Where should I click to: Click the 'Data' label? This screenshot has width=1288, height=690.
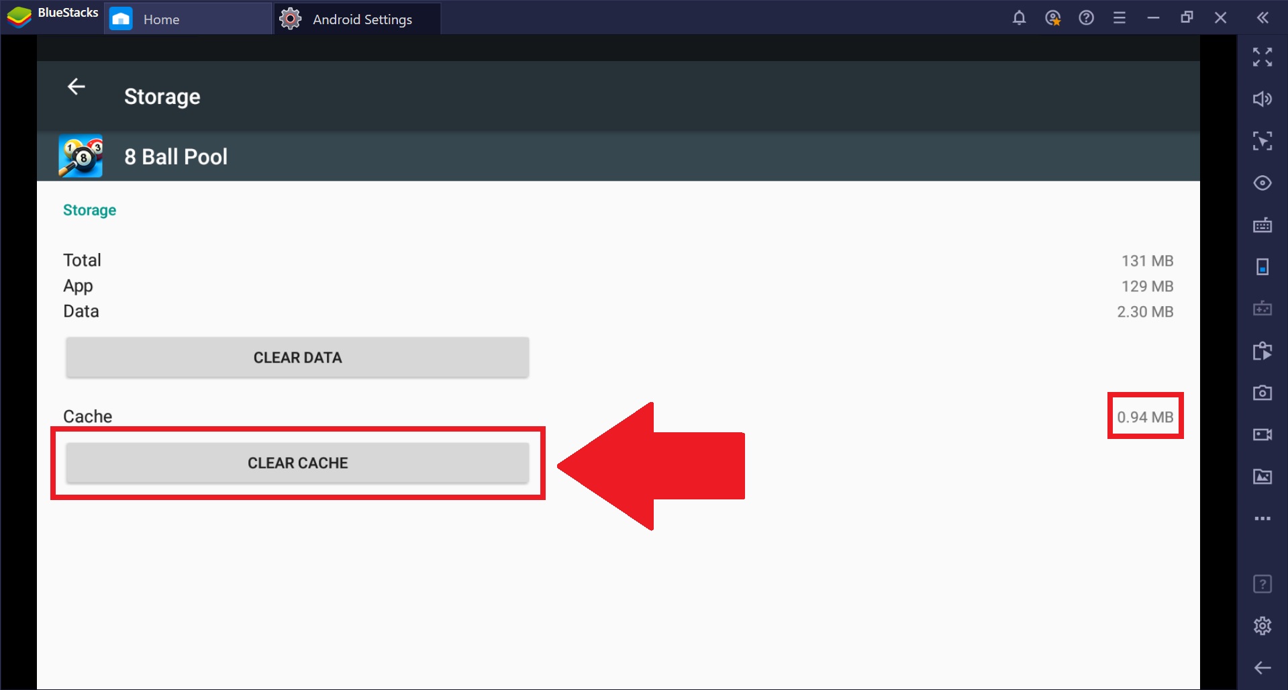click(81, 311)
